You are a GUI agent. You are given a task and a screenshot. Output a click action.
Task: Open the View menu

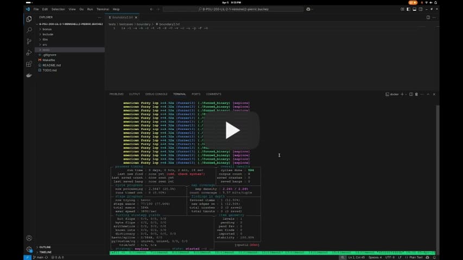[x=72, y=9]
